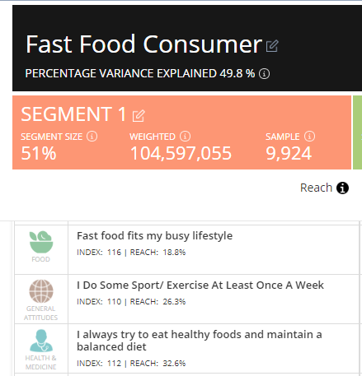362x376 pixels.
Task: Click the 51% segment size value
Action: pos(39,153)
